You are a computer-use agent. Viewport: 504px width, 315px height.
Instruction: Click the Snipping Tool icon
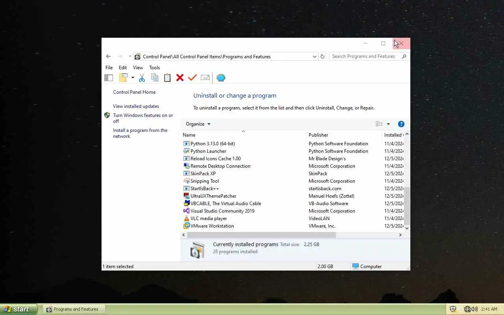[x=187, y=181]
